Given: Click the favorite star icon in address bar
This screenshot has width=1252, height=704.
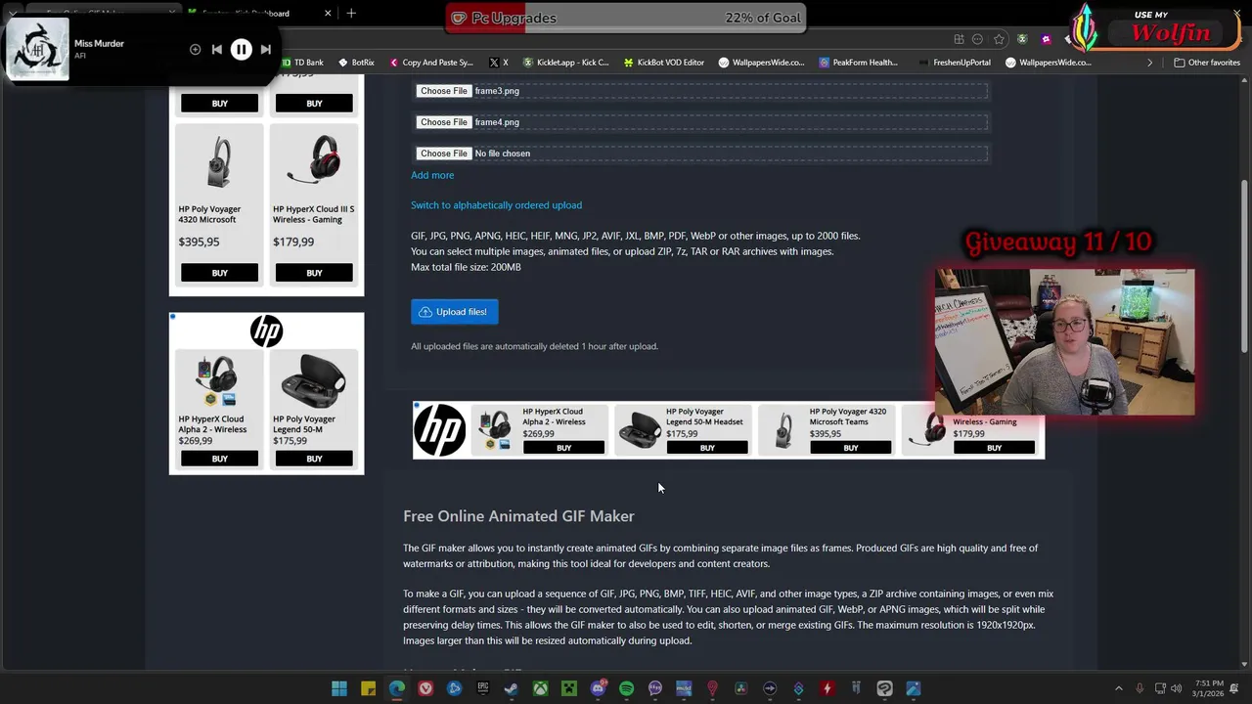Looking at the screenshot, I should click(999, 39).
